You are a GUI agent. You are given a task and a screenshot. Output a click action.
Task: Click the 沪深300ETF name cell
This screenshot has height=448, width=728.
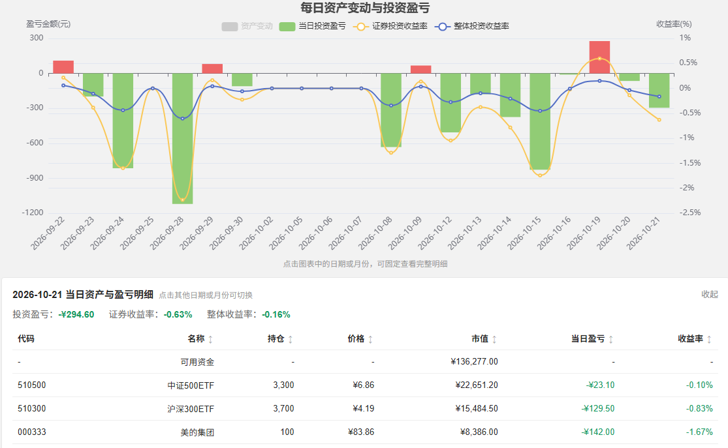click(x=191, y=409)
